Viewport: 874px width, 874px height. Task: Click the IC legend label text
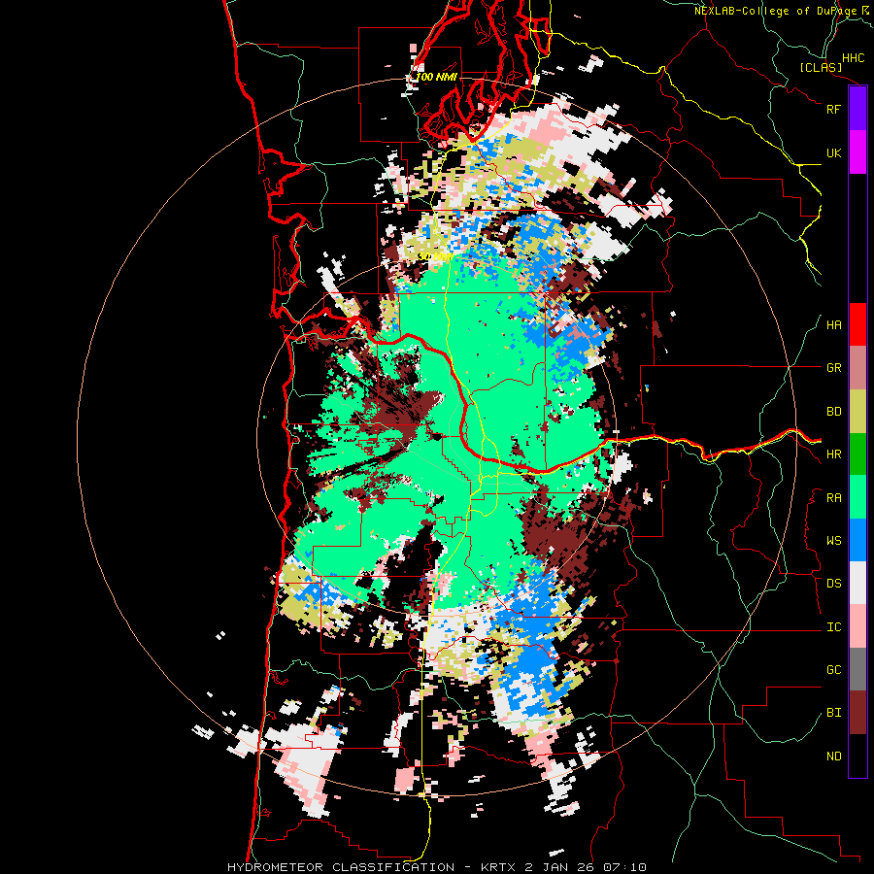click(x=833, y=627)
